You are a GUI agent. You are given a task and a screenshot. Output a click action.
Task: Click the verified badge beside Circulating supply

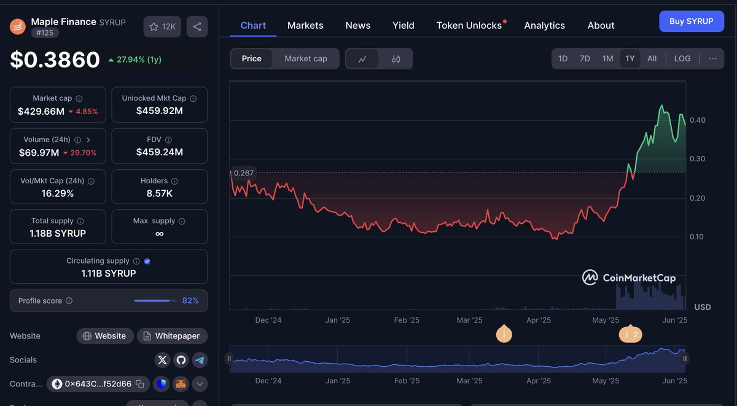click(147, 261)
